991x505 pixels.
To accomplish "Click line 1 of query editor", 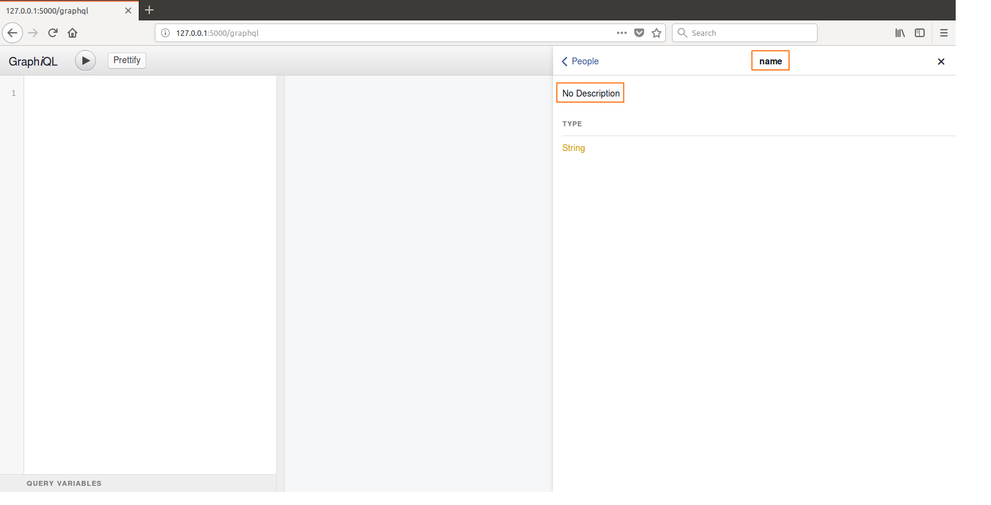I will [150, 93].
